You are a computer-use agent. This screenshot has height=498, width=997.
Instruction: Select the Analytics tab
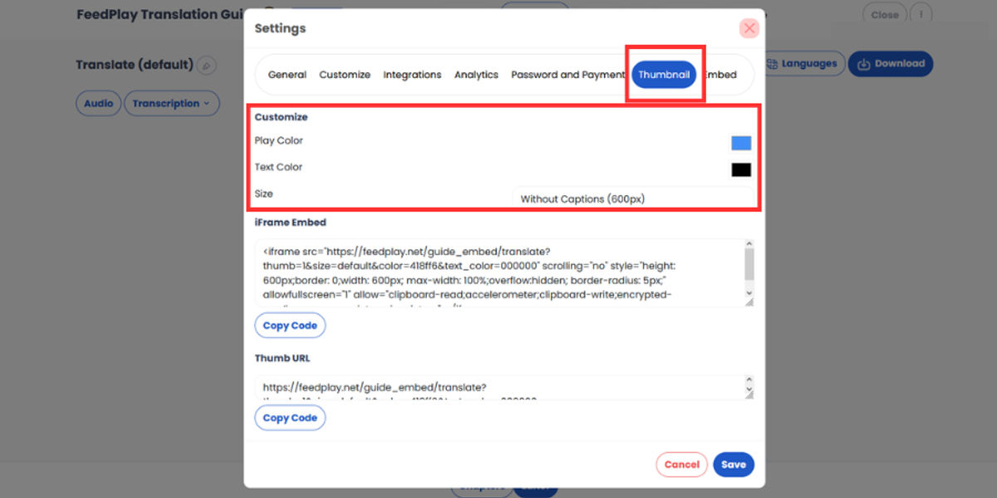[476, 75]
